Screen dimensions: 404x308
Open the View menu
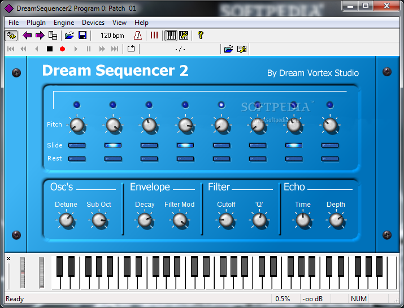click(x=120, y=23)
